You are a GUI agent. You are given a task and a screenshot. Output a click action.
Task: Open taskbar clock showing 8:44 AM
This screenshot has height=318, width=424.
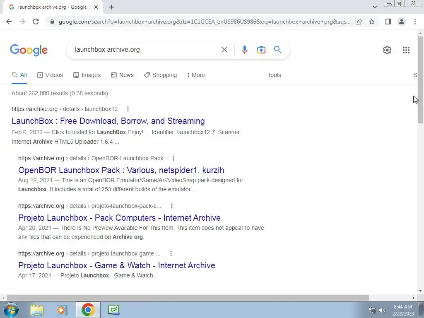[x=403, y=310]
